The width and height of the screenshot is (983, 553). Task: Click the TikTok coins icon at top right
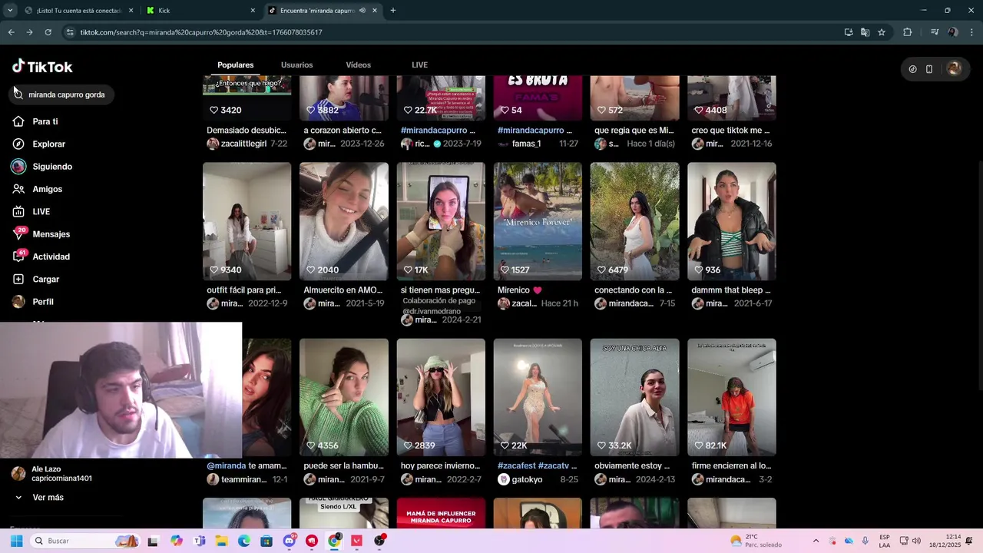pos(912,69)
